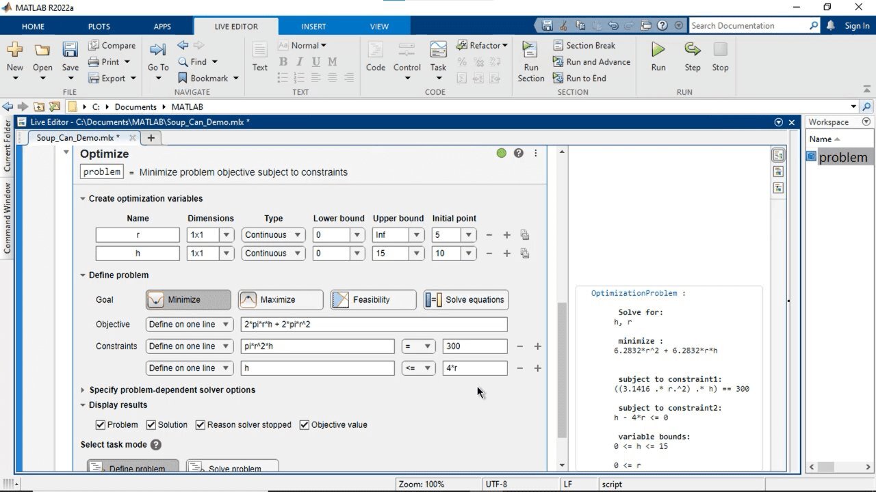This screenshot has width=876, height=492.
Task: Open the Task gallery icon
Action: pos(438,50)
